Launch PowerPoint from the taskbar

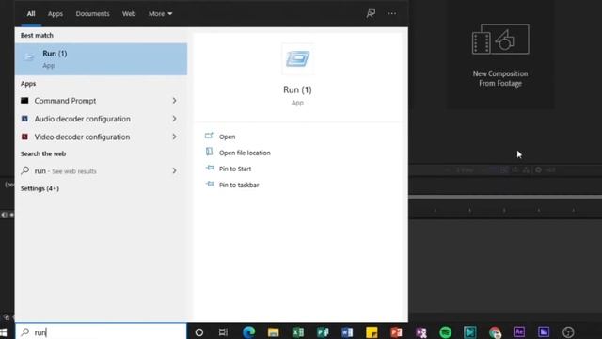(396, 332)
